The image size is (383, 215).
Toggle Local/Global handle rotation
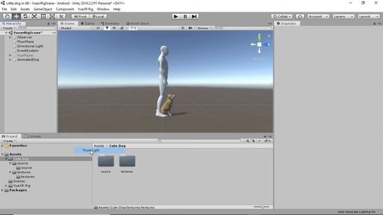[x=98, y=16]
